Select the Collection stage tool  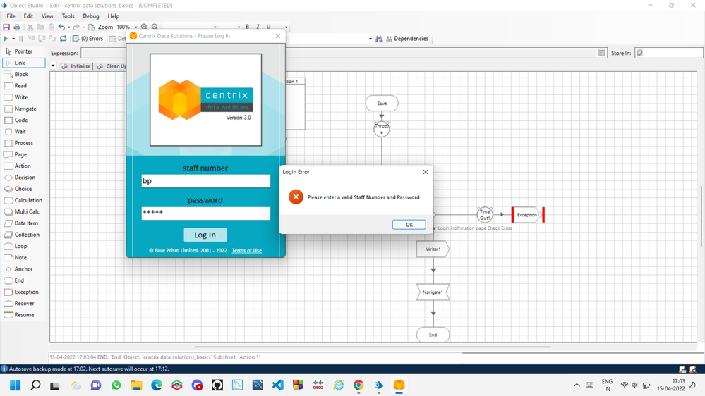[24, 235]
